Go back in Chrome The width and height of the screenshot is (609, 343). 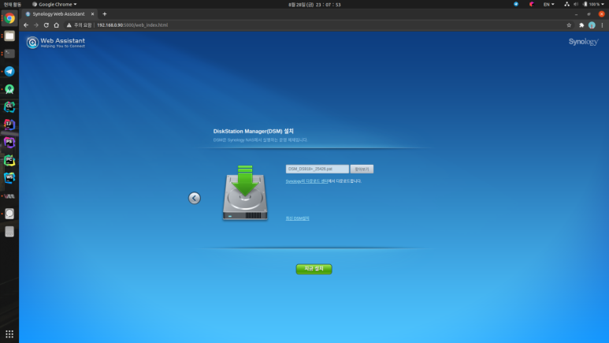tap(26, 25)
